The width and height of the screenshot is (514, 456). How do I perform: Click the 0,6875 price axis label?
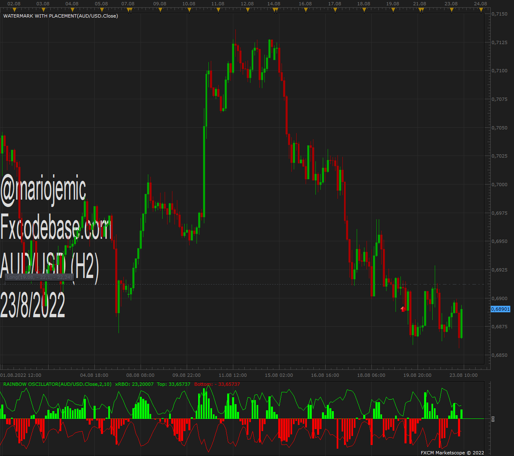point(499,327)
